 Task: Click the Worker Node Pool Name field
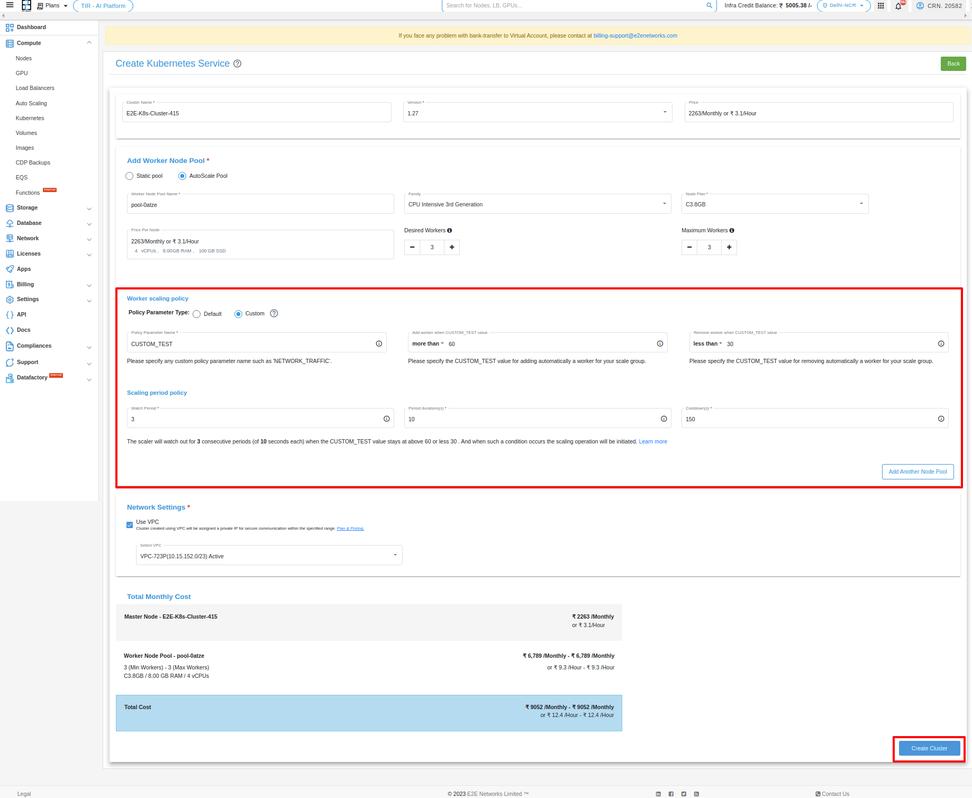(x=260, y=204)
